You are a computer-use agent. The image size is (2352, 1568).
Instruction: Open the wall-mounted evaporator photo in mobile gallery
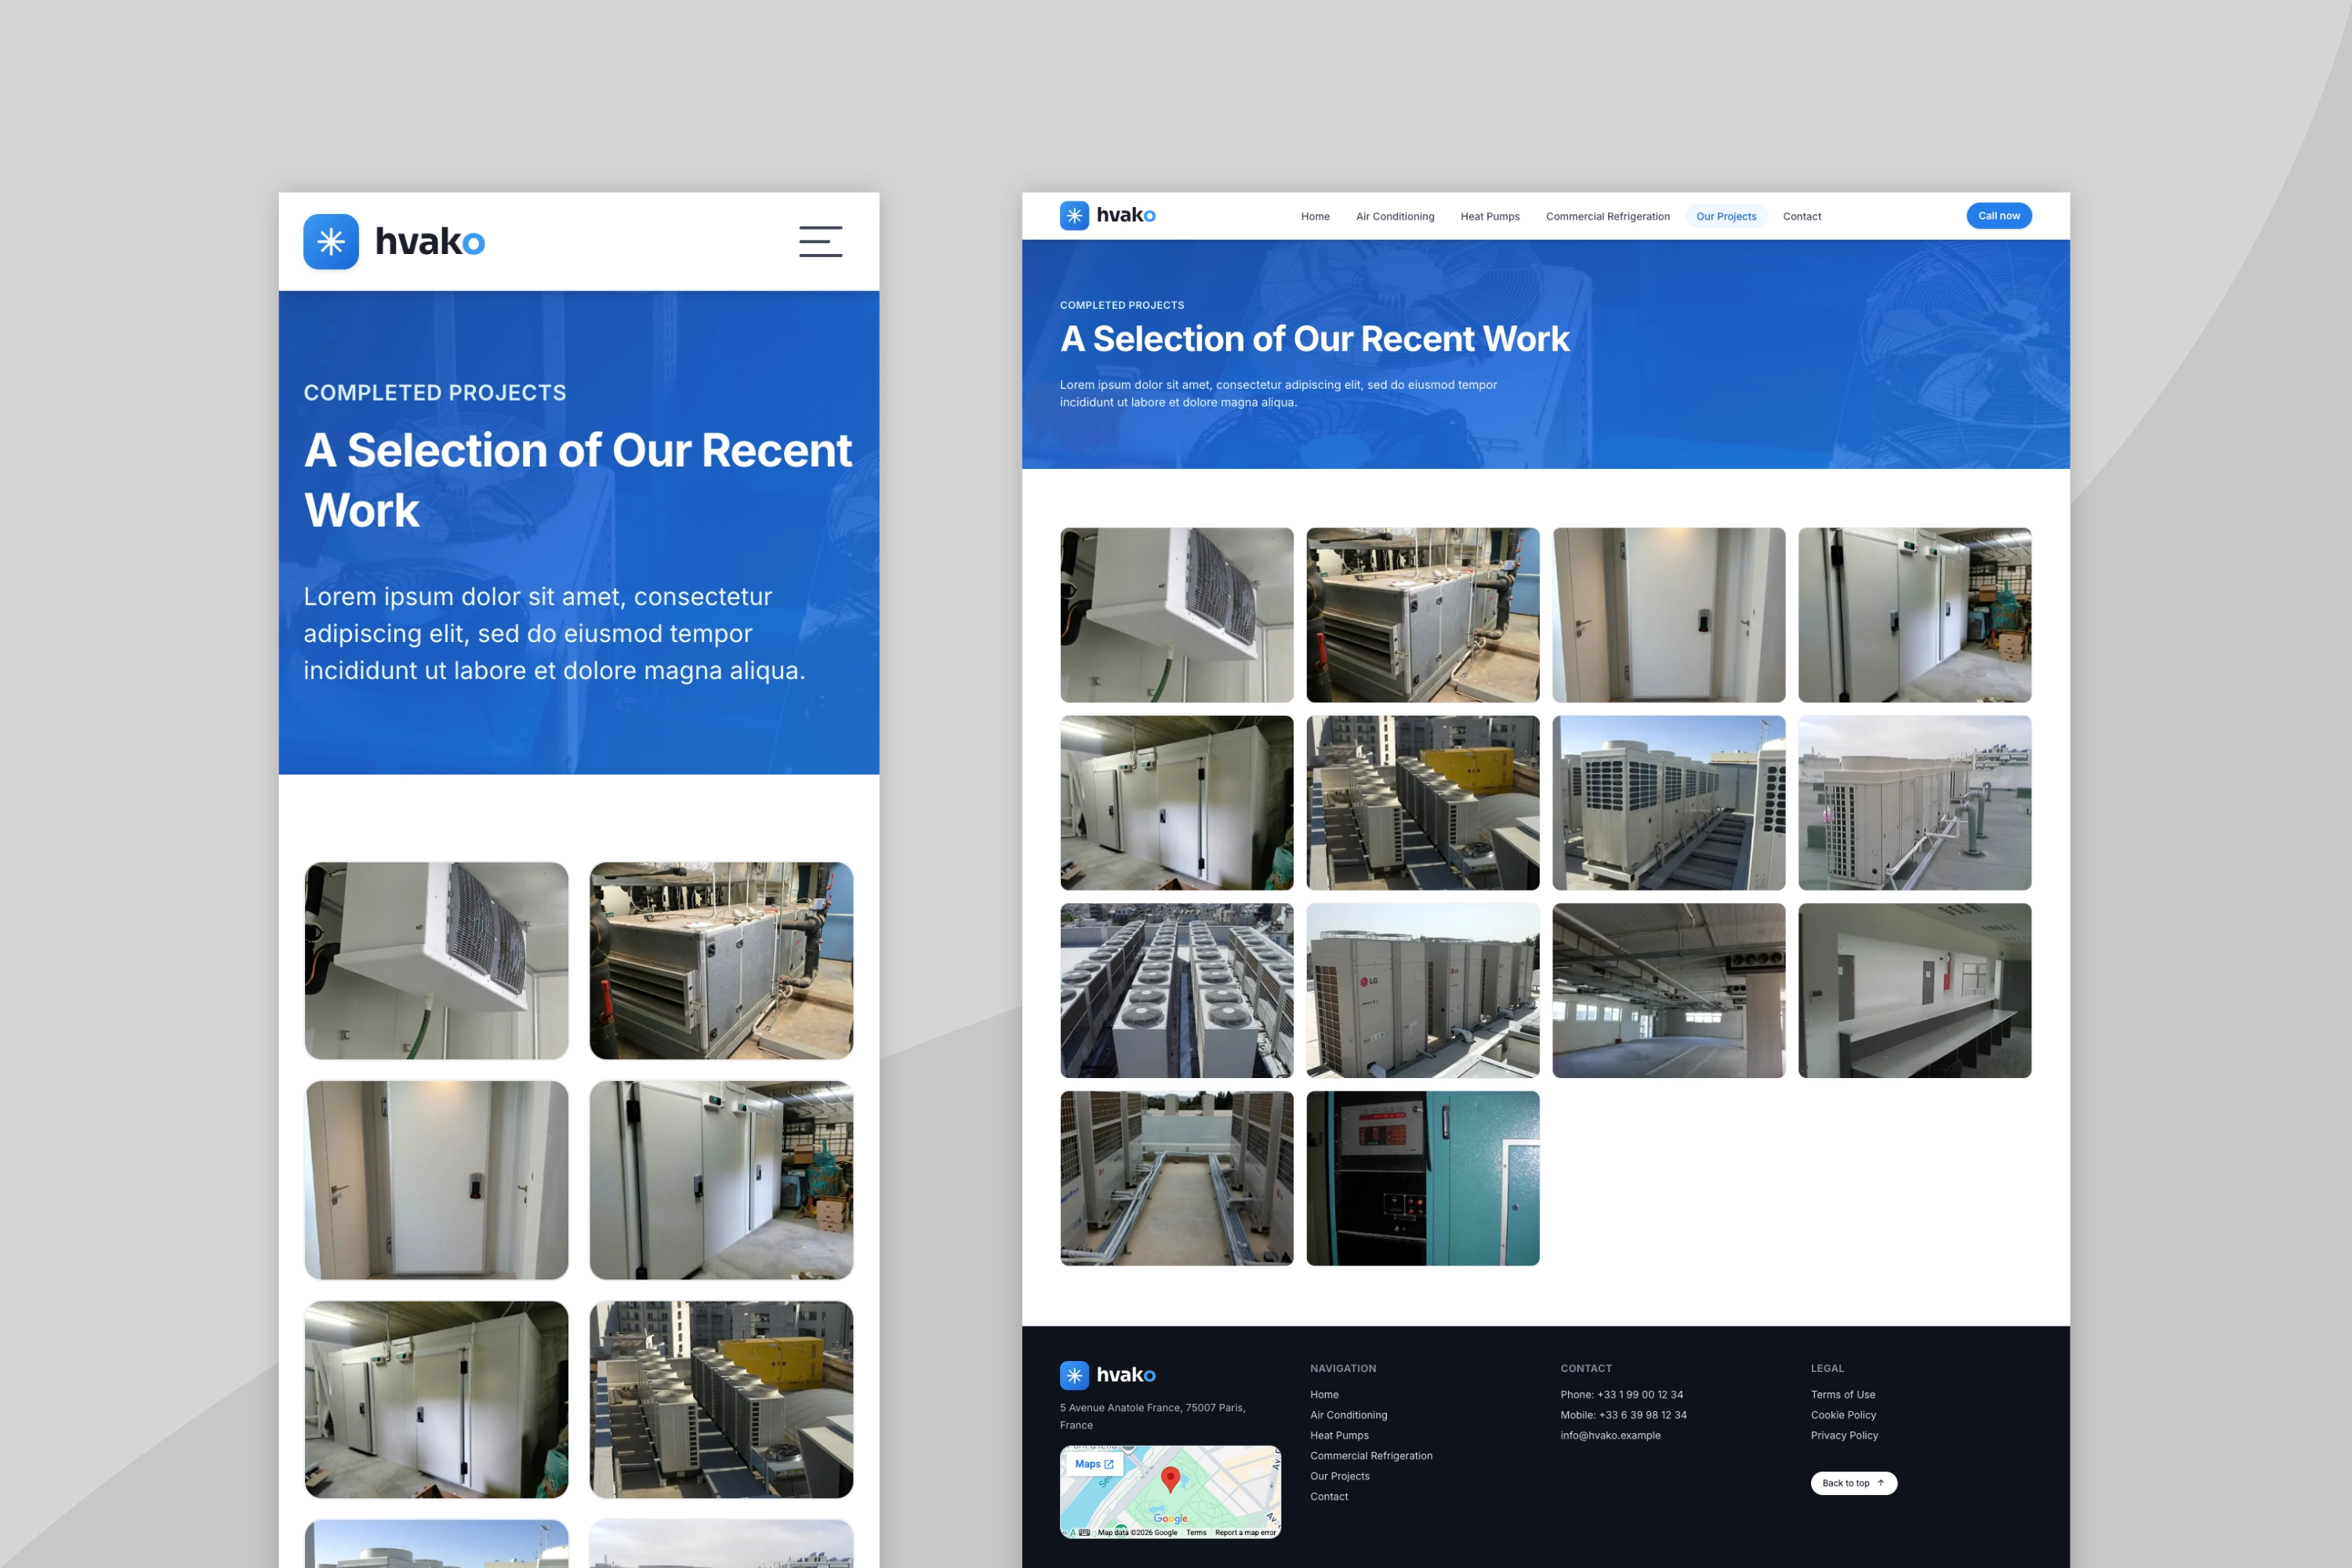tap(436, 961)
